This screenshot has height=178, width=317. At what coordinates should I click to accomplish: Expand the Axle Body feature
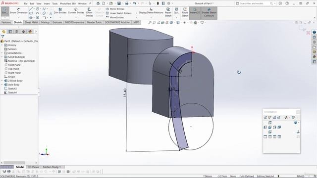[2, 85]
